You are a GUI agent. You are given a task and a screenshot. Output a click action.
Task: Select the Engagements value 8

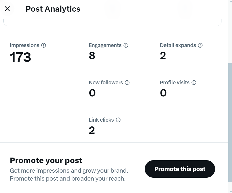coord(92,56)
